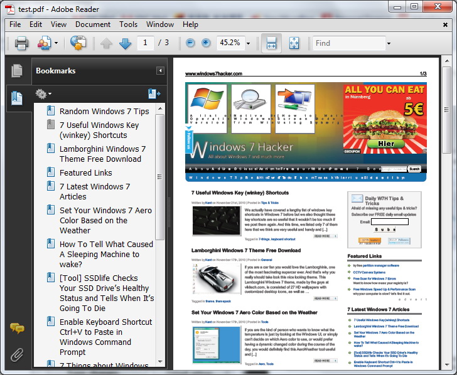Click the Find search box
Viewport: 457px width, 375px height.
coord(349,43)
